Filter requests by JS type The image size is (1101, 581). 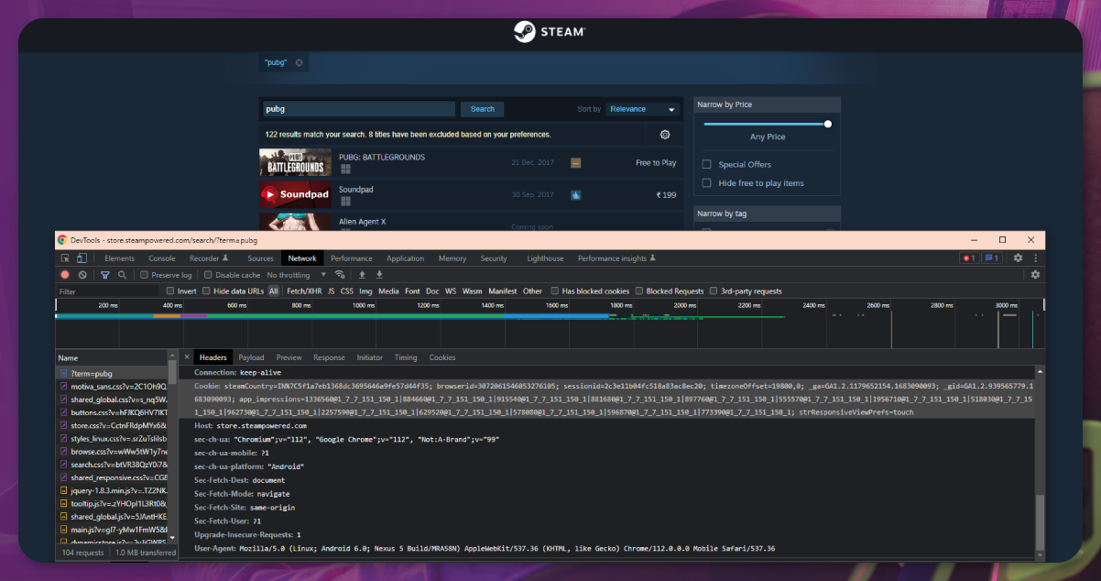point(332,291)
